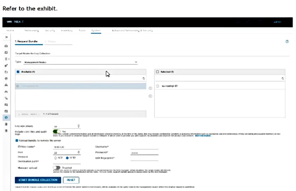Screen dimensions: 296x191
Task: Expand the left sidebar using double chevron
Action: click(6, 37)
